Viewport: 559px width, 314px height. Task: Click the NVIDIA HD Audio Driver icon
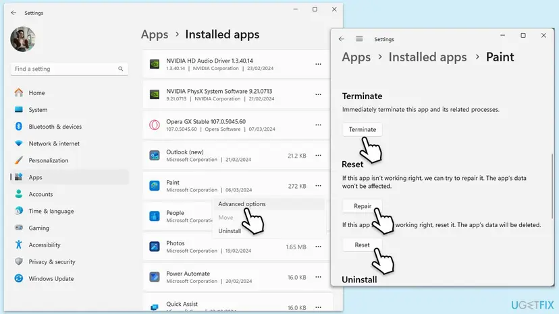coord(155,64)
